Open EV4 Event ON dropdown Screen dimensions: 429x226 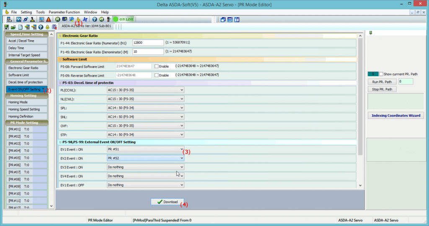145,176
